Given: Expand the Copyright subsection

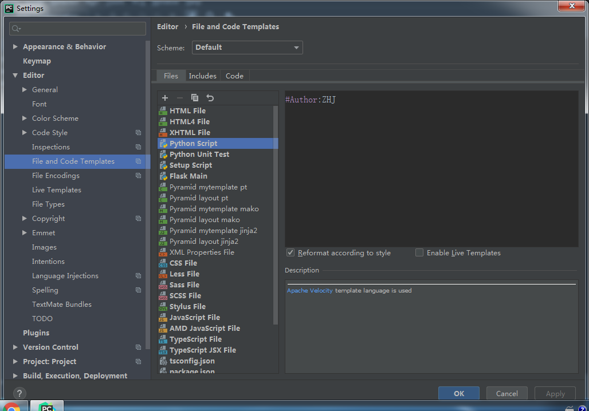Looking at the screenshot, I should 25,219.
